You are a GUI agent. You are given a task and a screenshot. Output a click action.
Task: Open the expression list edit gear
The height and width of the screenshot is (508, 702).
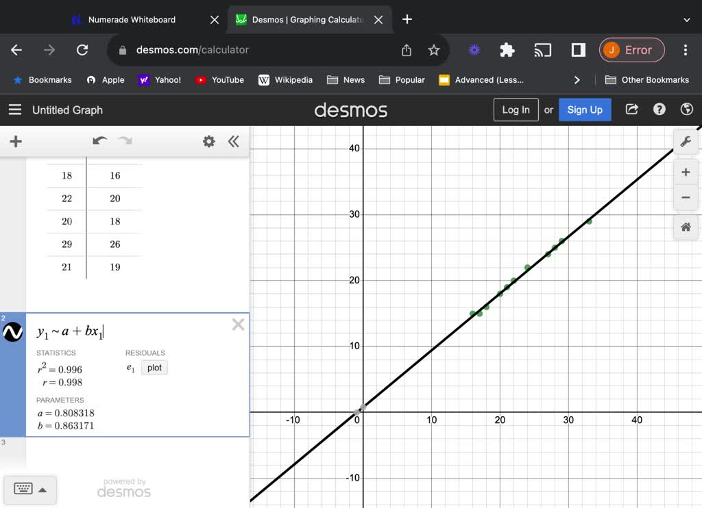coord(208,142)
